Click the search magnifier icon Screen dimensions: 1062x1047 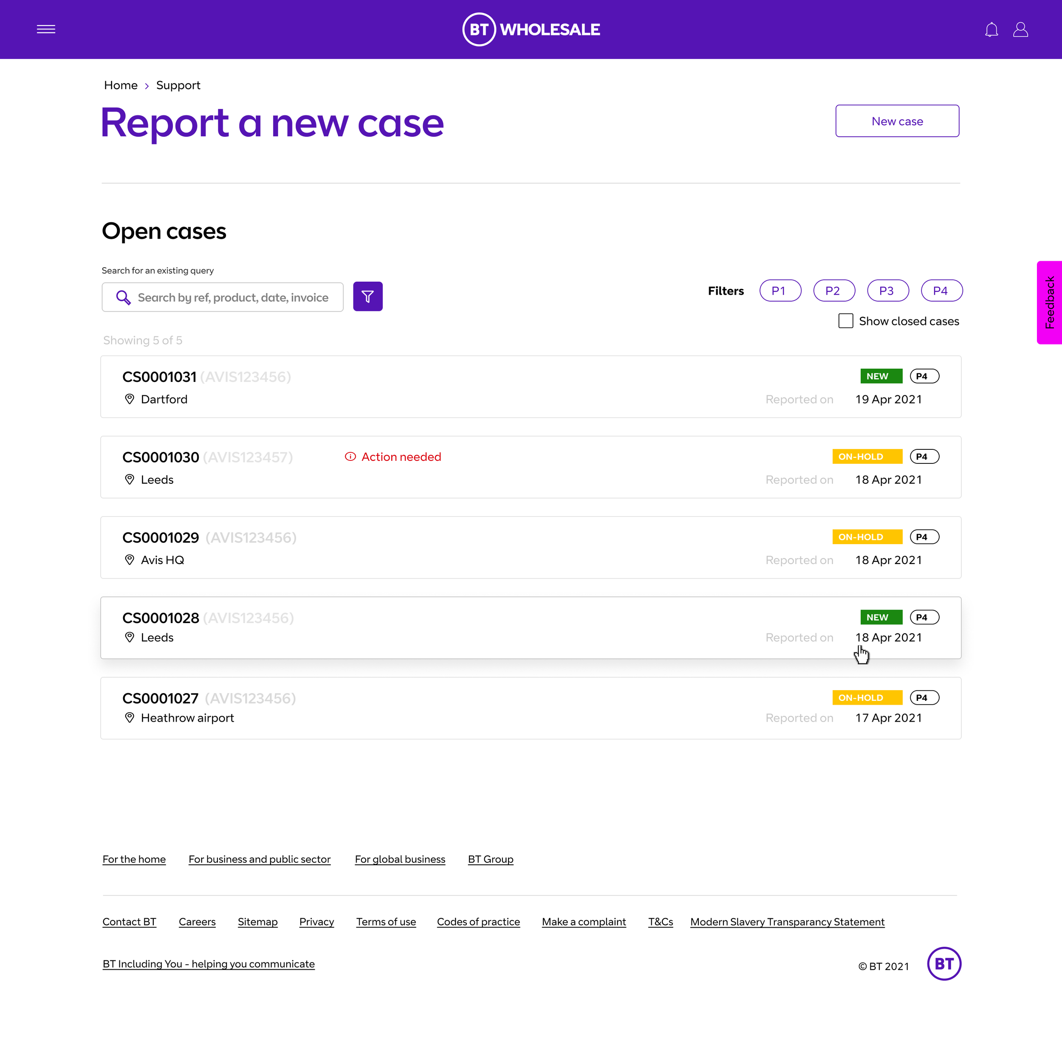coord(123,297)
